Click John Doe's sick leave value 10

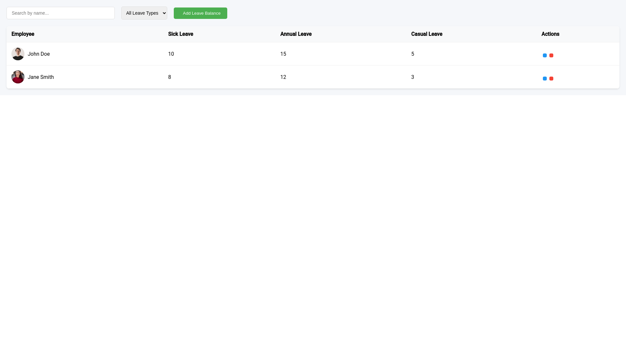tap(171, 54)
